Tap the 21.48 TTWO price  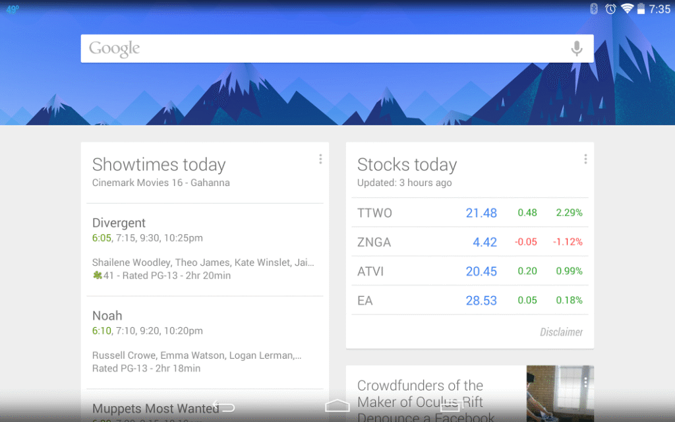[x=481, y=213]
